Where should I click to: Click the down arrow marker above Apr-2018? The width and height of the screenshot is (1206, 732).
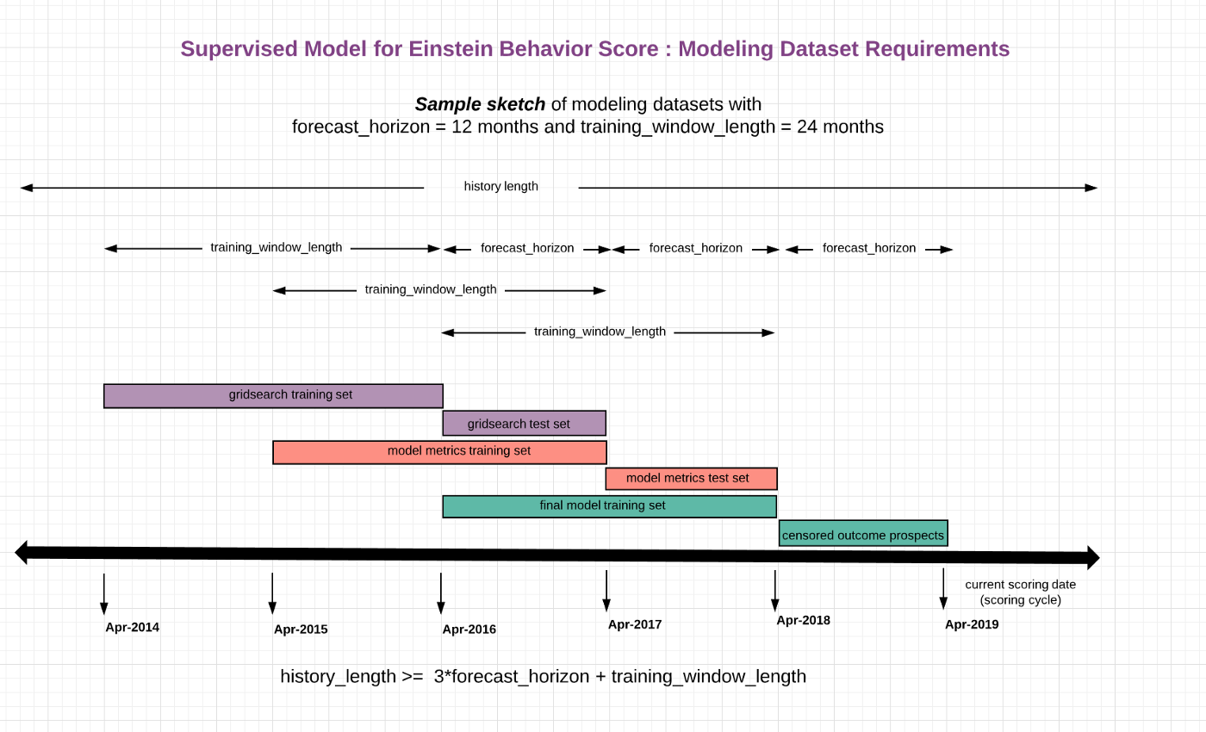pyautogui.click(x=775, y=591)
